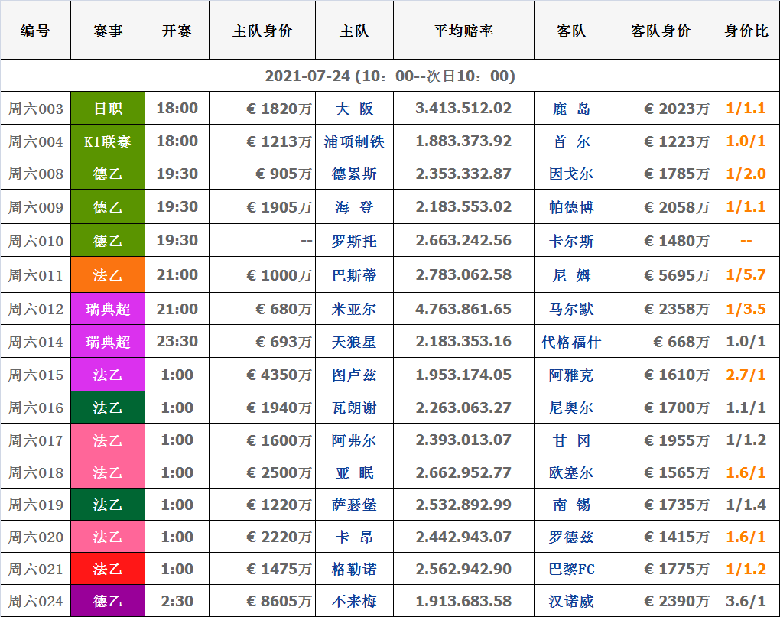Click the 赛事 column header
The width and height of the screenshot is (780, 617).
(108, 31)
